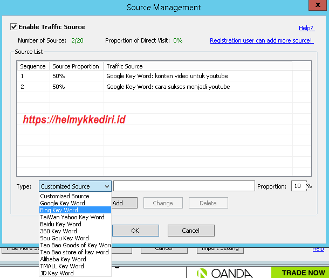Select row 'cara sukses menjadi youtube'
Viewport: 329px width, 278px height.
click(163, 87)
